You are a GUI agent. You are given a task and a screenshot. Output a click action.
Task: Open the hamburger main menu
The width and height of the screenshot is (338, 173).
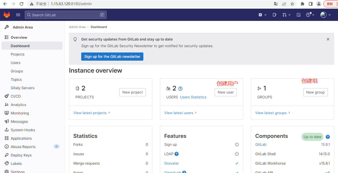tap(18, 15)
